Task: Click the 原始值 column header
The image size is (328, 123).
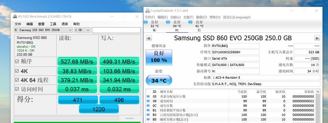Action: (x=309, y=92)
